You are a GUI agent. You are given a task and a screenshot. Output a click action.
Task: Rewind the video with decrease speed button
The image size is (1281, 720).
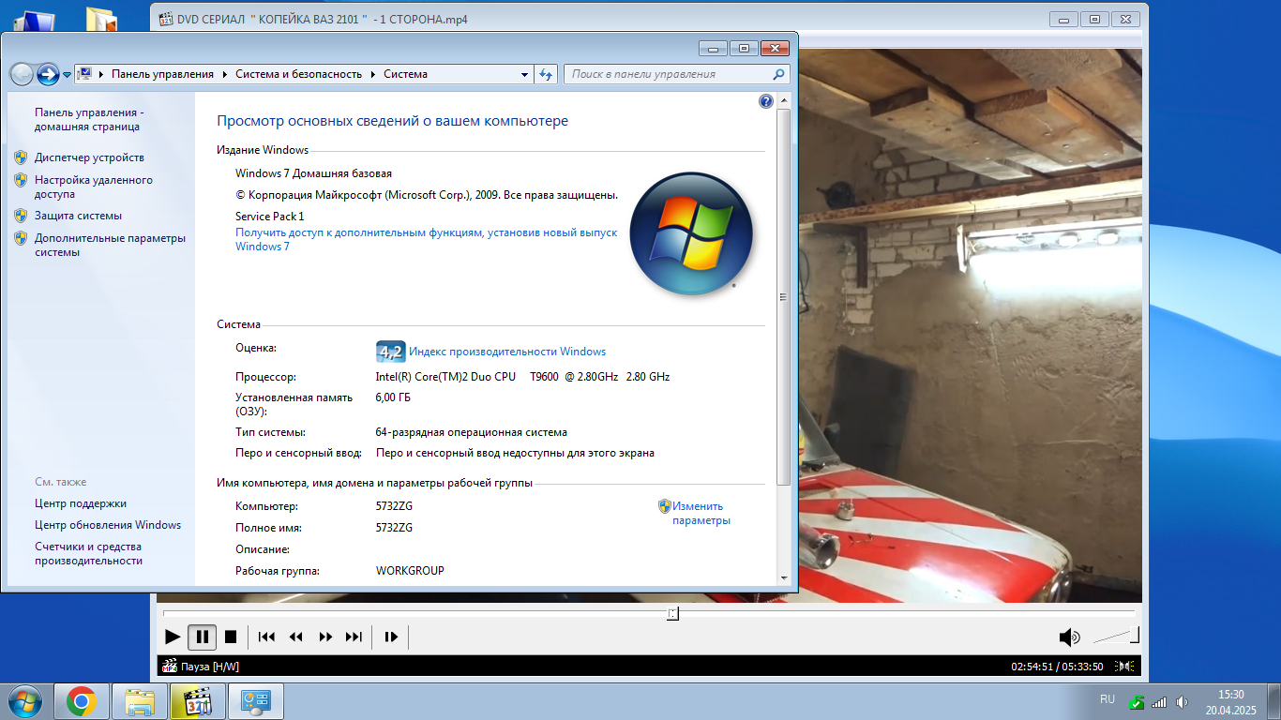pyautogui.click(x=296, y=637)
